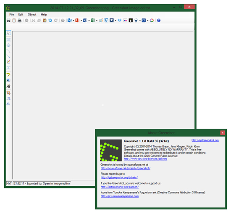Close the About Greenshot dialog
The image size is (231, 214).
(x=223, y=133)
